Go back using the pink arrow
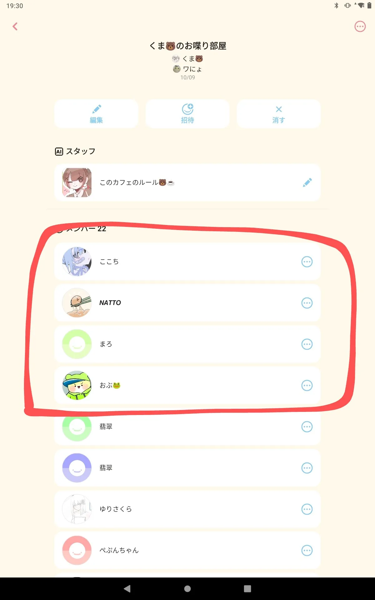This screenshot has height=600, width=375. point(15,27)
